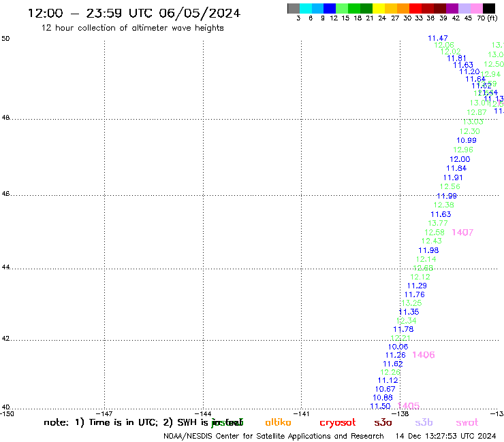Click the 's3b' satellite legend label
This screenshot has height=442, width=504.
click(424, 422)
